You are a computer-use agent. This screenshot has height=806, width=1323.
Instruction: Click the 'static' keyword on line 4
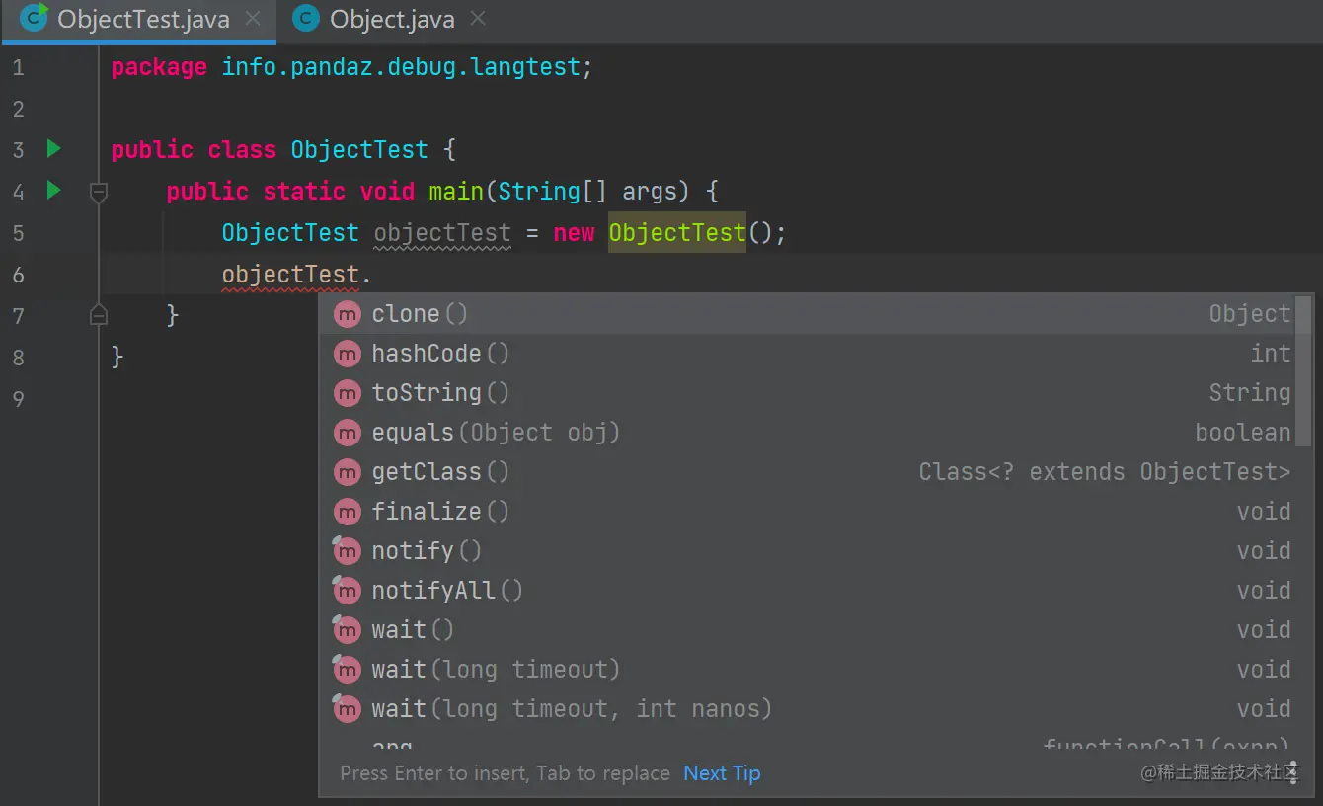(x=304, y=192)
